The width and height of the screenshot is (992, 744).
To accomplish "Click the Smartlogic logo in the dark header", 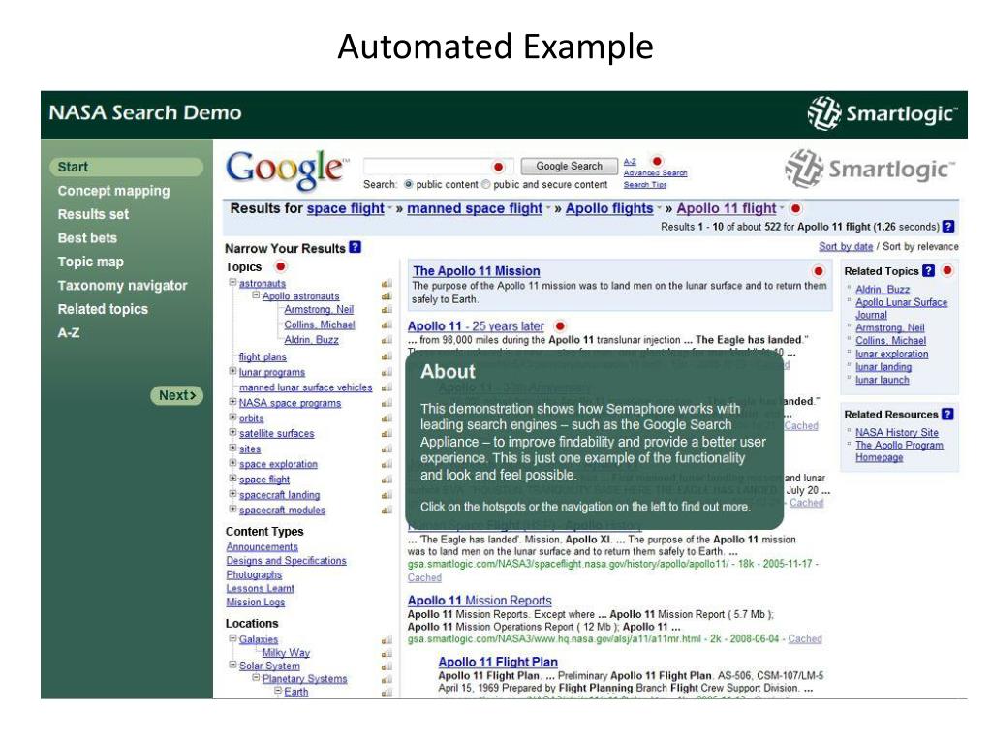I will 883,113.
